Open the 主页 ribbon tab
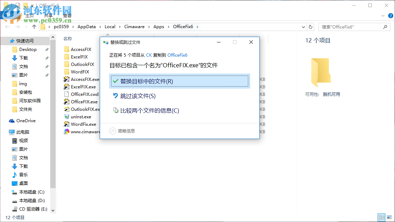This screenshot has width=395, height=222. 30,15
